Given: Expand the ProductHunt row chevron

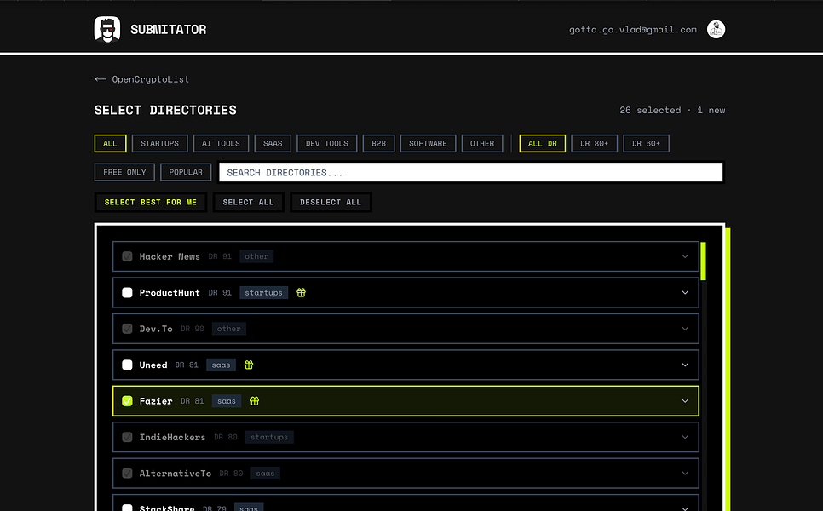Looking at the screenshot, I should (x=685, y=293).
